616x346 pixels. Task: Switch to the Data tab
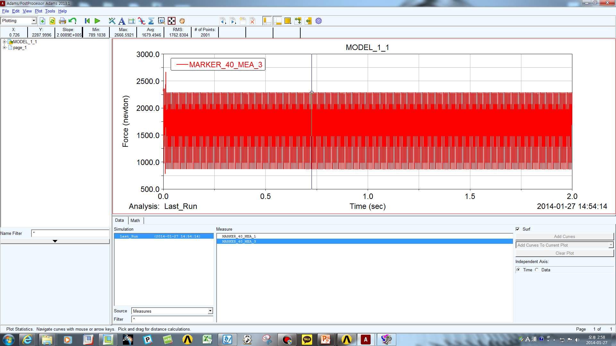tap(119, 220)
